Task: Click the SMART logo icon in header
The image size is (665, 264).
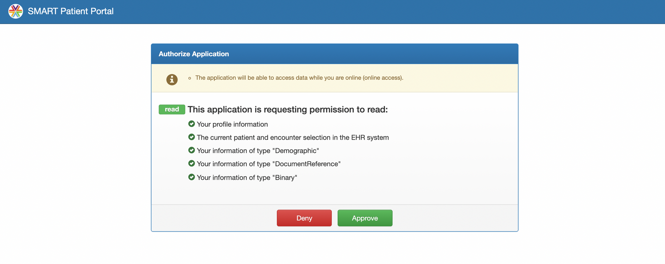Action: coord(16,11)
